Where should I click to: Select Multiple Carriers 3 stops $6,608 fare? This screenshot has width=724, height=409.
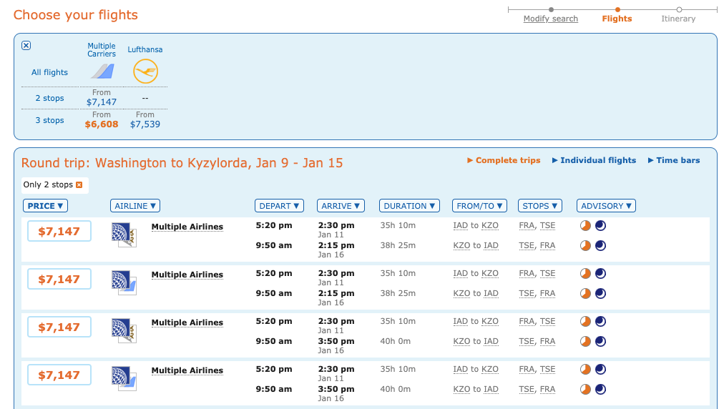pos(102,124)
